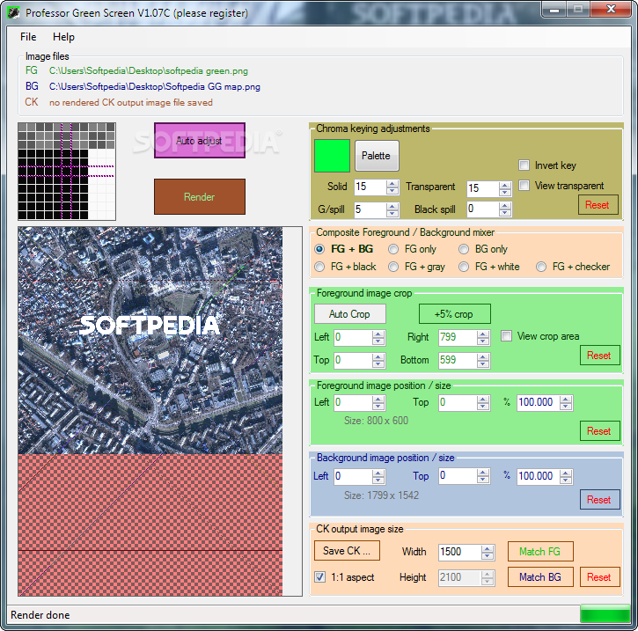Click the brown Render button
This screenshot has height=631, width=638.
200,196
